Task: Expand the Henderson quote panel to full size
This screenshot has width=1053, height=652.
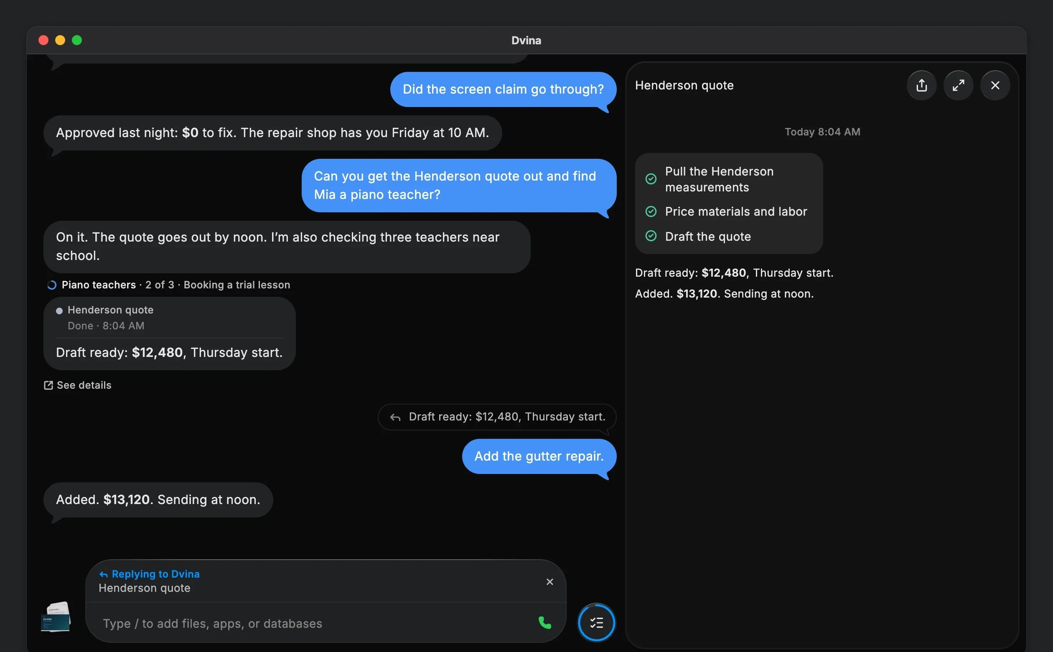Action: click(958, 85)
